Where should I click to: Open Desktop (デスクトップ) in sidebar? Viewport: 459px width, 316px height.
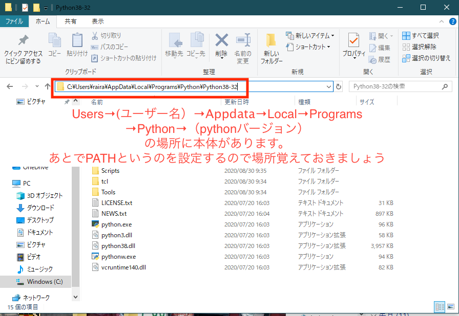tap(35, 220)
